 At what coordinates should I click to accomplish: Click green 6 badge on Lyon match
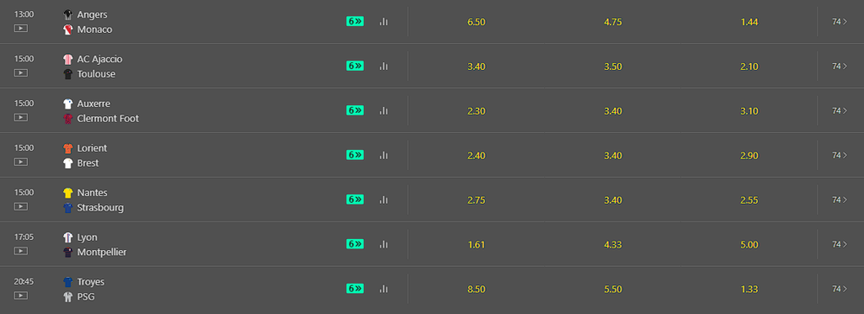point(355,244)
